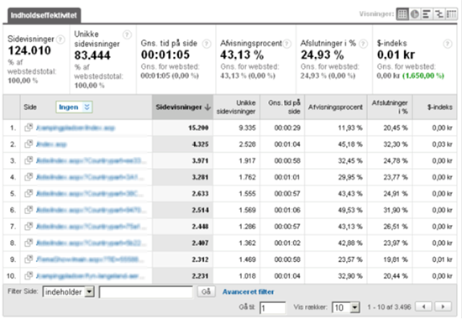Go to previous page of results

(x=423, y=306)
